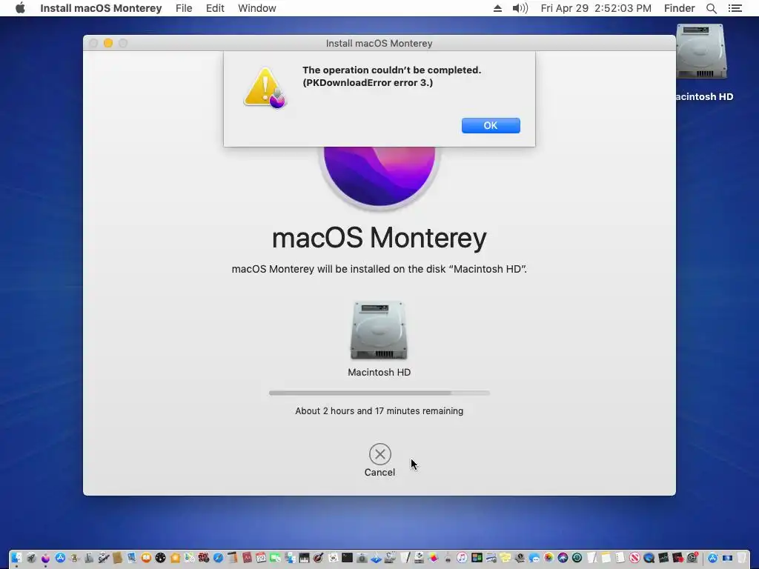Click the Finder item in the menu bar
759x569 pixels.
[x=679, y=8]
